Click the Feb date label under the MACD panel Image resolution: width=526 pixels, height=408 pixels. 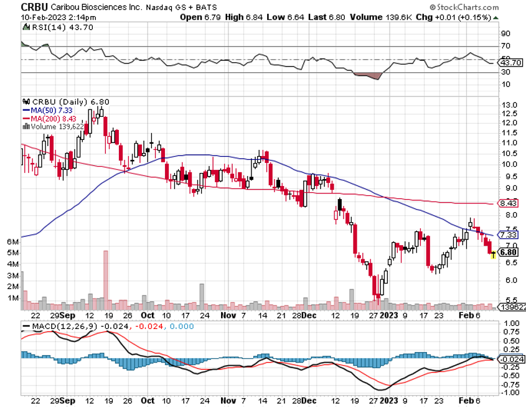pos(466,401)
